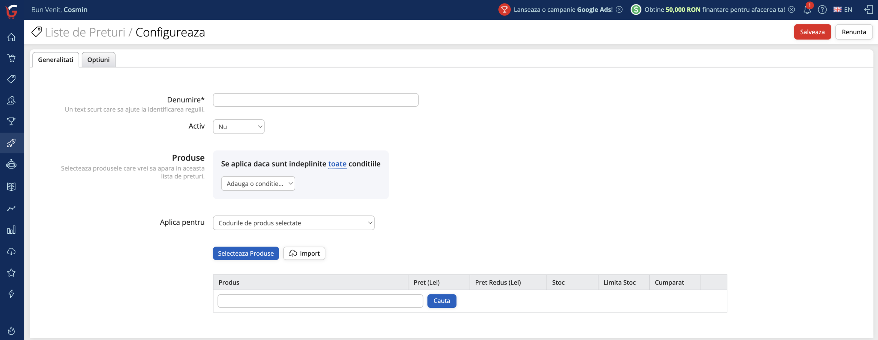This screenshot has width=878, height=340.
Task: Open the Activ dropdown showing Nu
Action: [x=239, y=127]
